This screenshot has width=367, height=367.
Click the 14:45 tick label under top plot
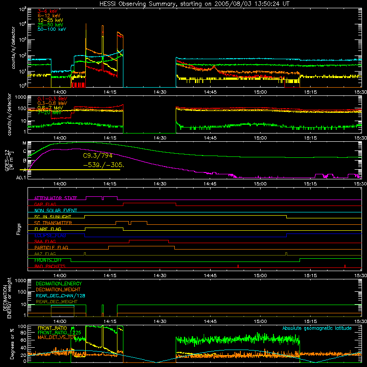point(210,92)
